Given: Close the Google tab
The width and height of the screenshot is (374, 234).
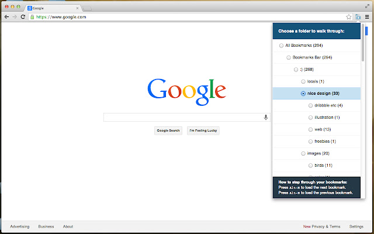Looking at the screenshot, I should pos(77,8).
